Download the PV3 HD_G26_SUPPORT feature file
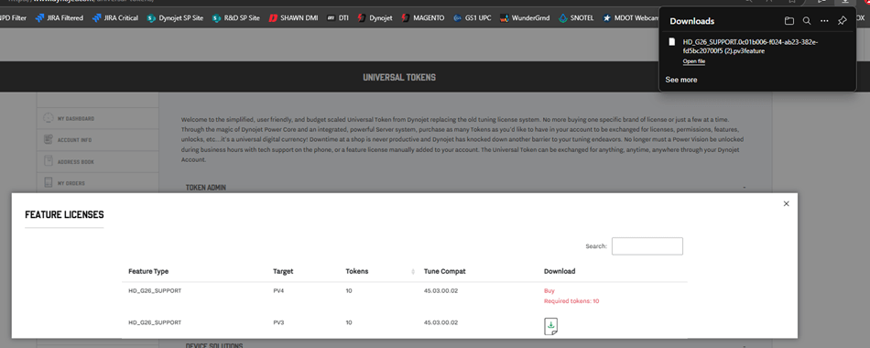 click(550, 326)
